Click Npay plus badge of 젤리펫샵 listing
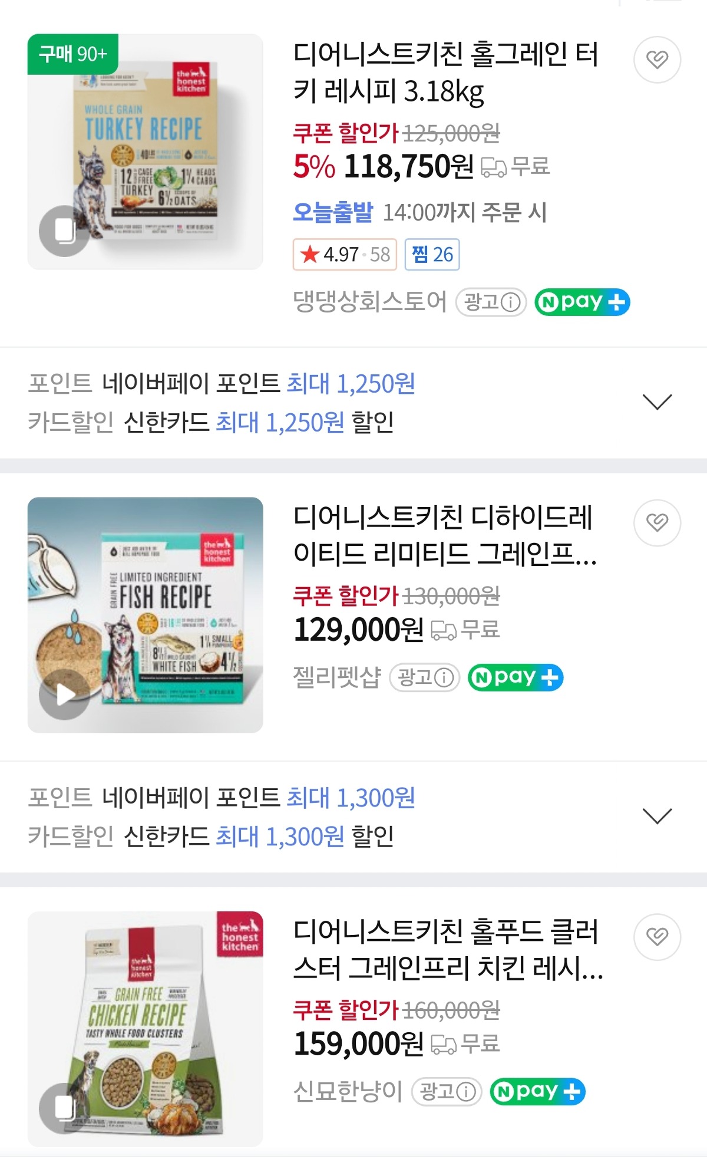Viewport: 707px width, 1159px height. click(516, 677)
